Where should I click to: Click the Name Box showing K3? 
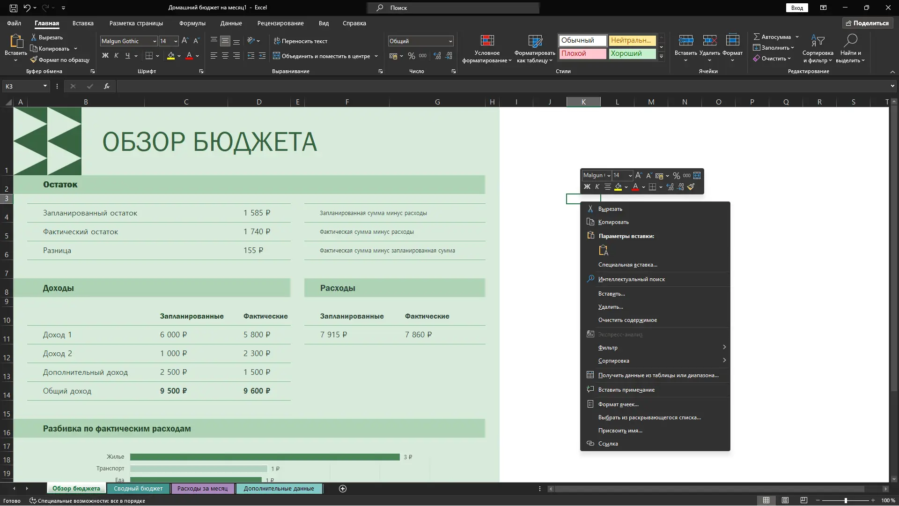coord(22,86)
